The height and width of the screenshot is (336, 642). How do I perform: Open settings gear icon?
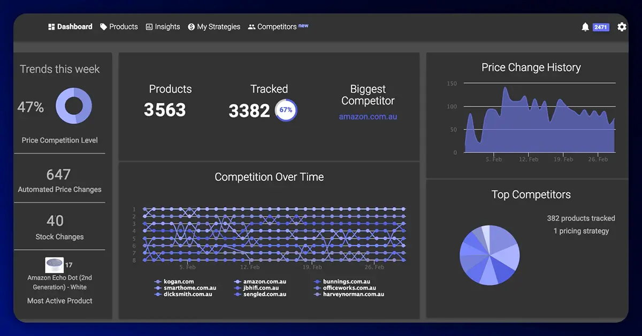[x=622, y=27]
